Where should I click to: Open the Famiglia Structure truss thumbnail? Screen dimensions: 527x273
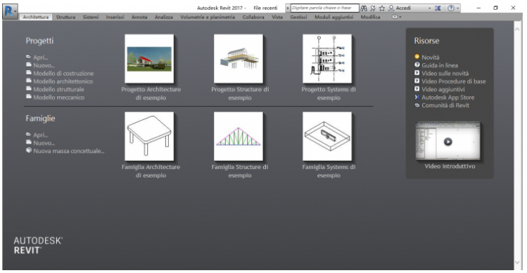coord(239,136)
